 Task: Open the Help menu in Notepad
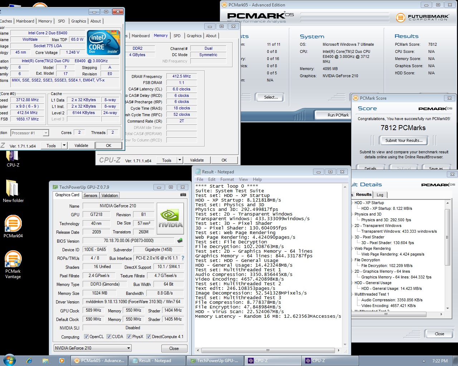257,179
